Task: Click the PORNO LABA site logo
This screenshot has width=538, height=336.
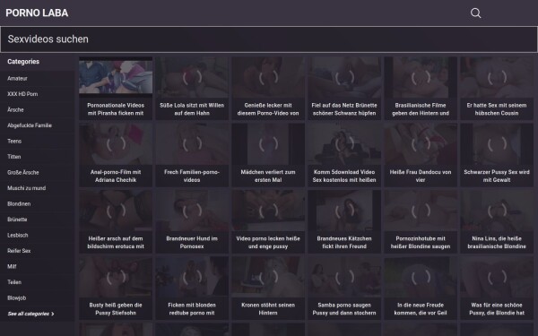Action: (37, 13)
